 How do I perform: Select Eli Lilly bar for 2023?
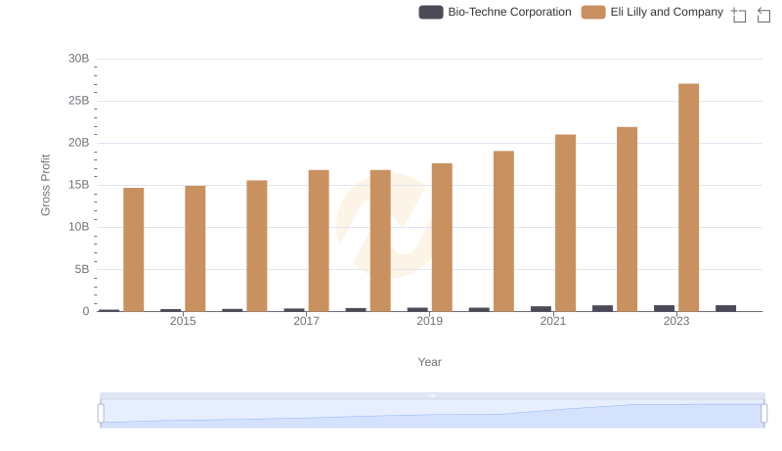(x=689, y=198)
